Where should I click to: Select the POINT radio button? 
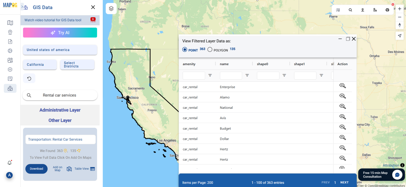tap(184, 49)
